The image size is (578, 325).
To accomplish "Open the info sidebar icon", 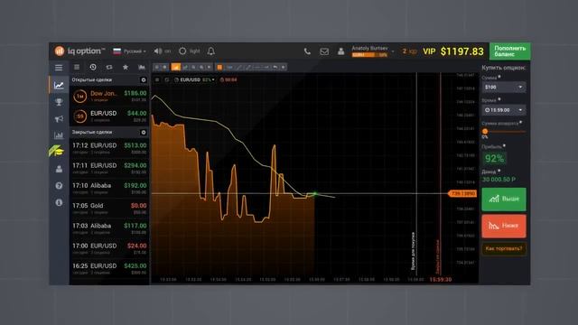I will (x=59, y=202).
